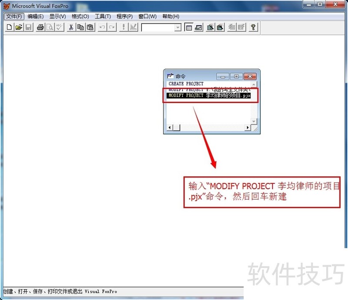Click the 命令 window title icon
Image resolution: width=348 pixels, height=300 pixels.
point(170,76)
